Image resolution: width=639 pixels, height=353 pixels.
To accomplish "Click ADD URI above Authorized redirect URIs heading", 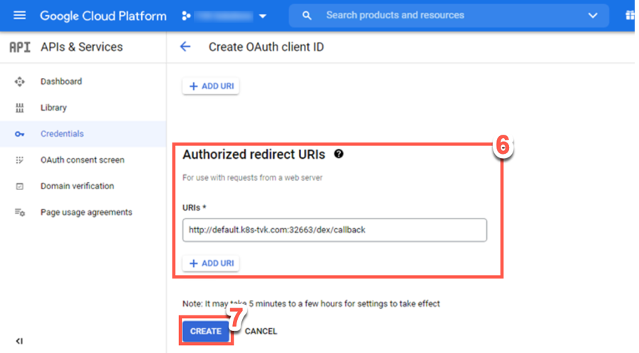I will click(211, 86).
